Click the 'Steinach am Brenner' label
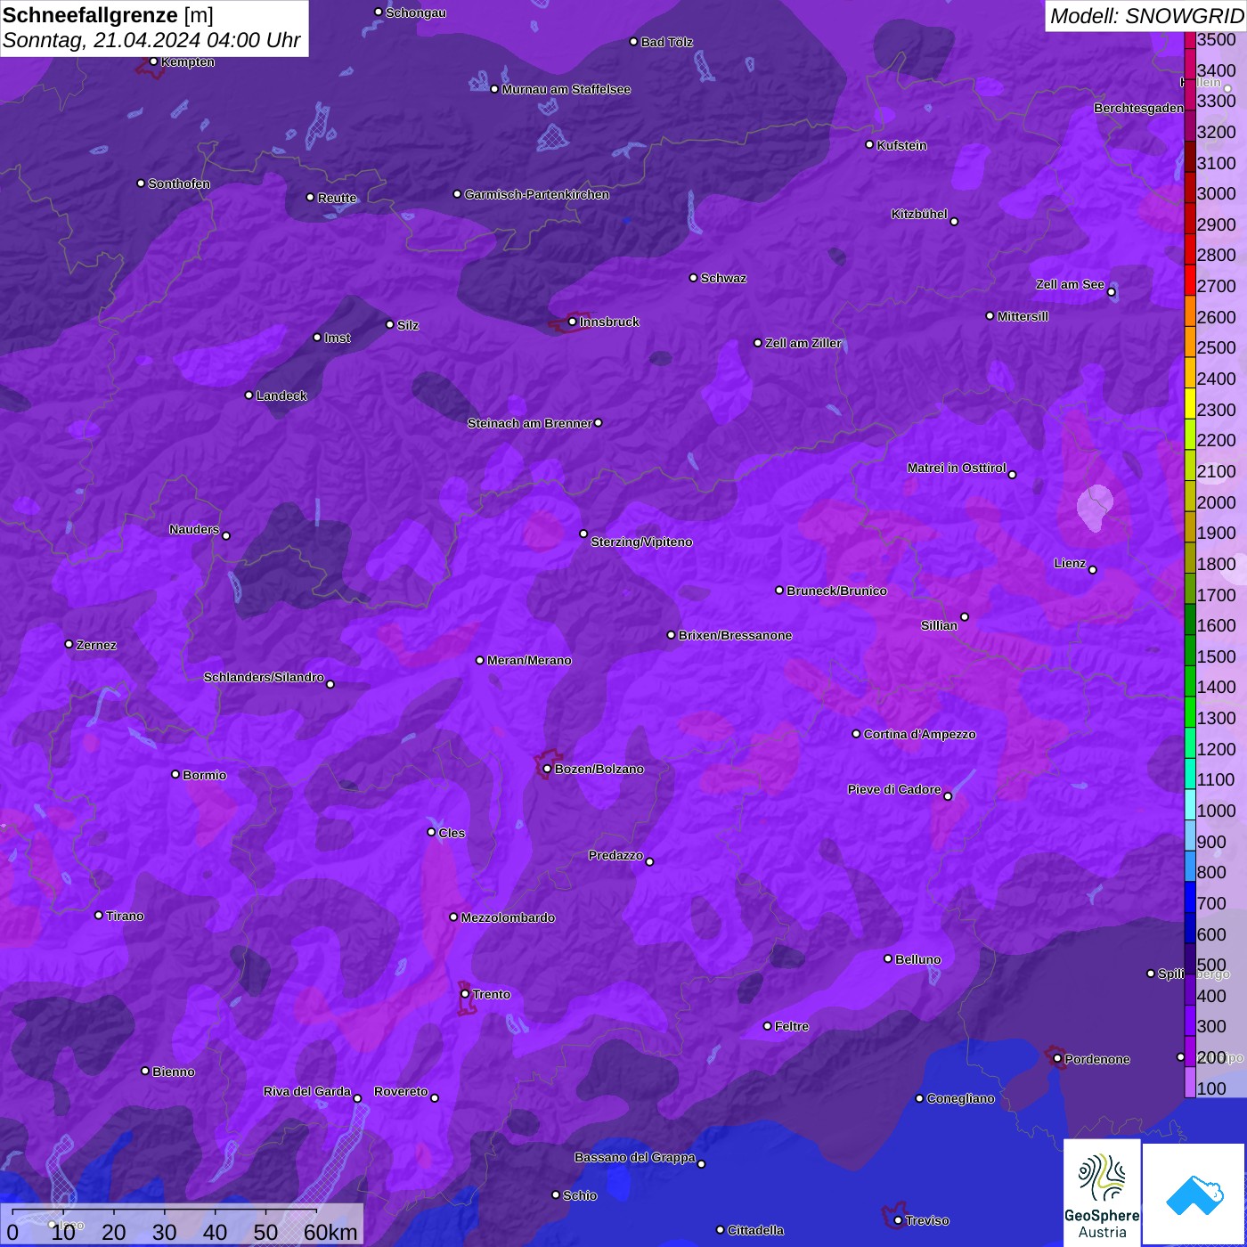1247x1247 pixels. click(x=529, y=423)
